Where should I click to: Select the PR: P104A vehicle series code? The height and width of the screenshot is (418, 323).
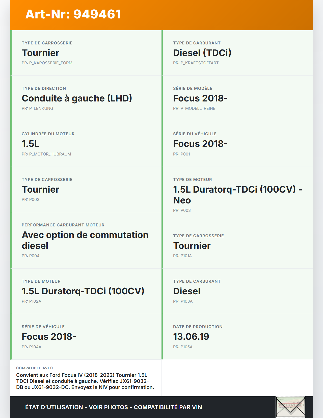(x=31, y=347)
